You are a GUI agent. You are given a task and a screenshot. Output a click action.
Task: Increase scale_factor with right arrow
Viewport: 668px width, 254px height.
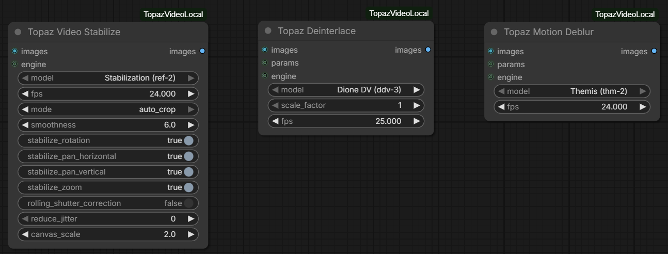417,105
